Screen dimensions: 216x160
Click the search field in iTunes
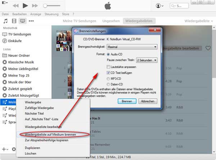coord(179,6)
